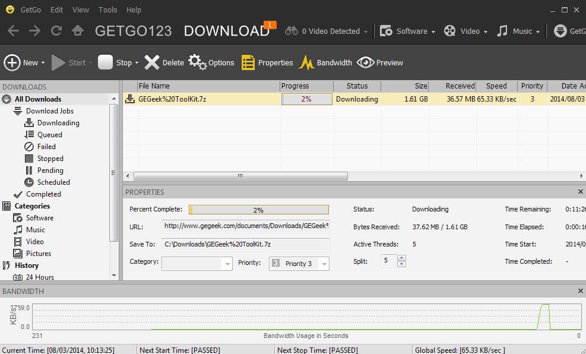586x354 pixels.
Task: Open the View menu
Action: 80,10
